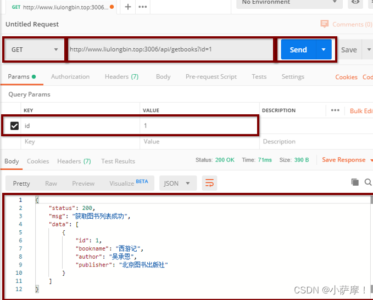Click the "publisher" key in response
This screenshot has height=300, width=373.
tap(94, 265)
